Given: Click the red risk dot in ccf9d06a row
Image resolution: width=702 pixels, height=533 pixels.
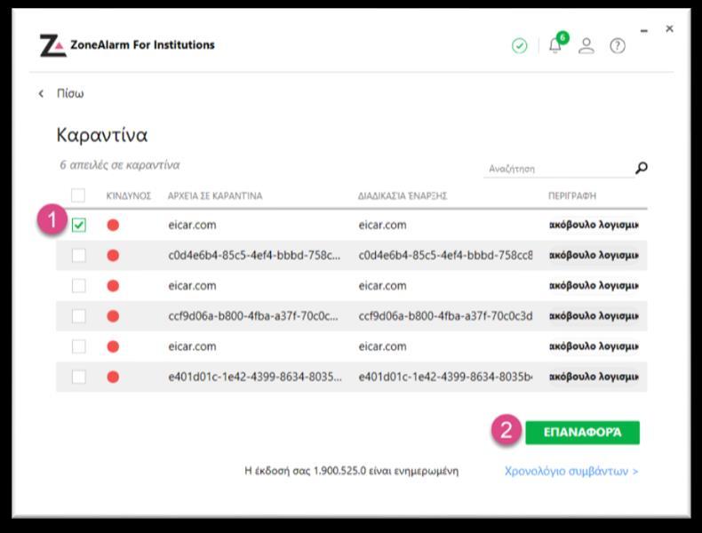Looking at the screenshot, I should [x=113, y=316].
